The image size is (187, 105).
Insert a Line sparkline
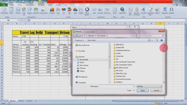click(94, 11)
